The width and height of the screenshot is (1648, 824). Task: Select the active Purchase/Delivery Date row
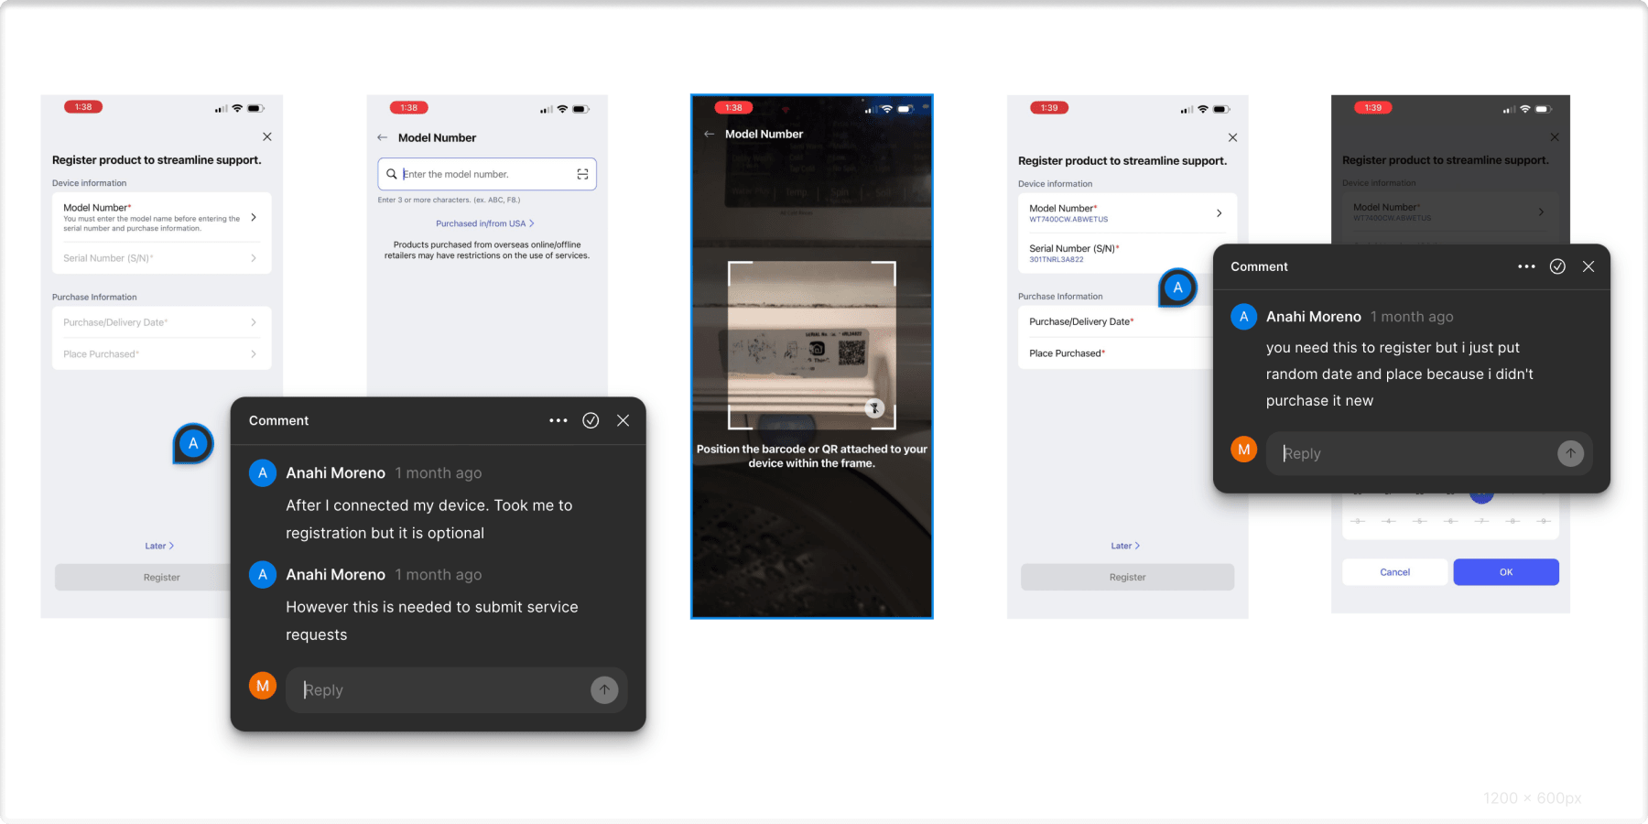[x=1115, y=322]
